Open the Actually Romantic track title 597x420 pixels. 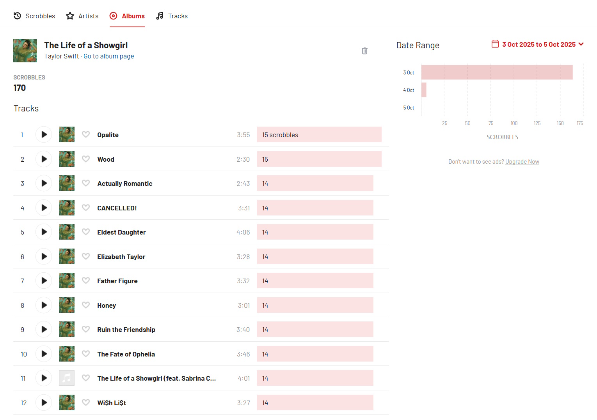(125, 184)
